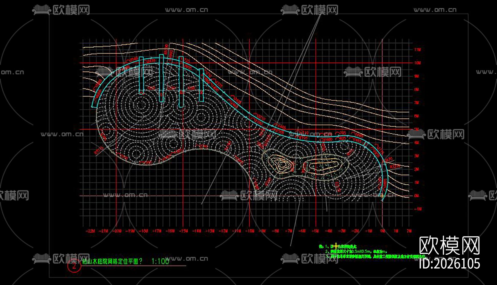Screen dimensions: 497x285
Task: Click the 8M label on vertical axis
Action: pyautogui.click(x=417, y=89)
